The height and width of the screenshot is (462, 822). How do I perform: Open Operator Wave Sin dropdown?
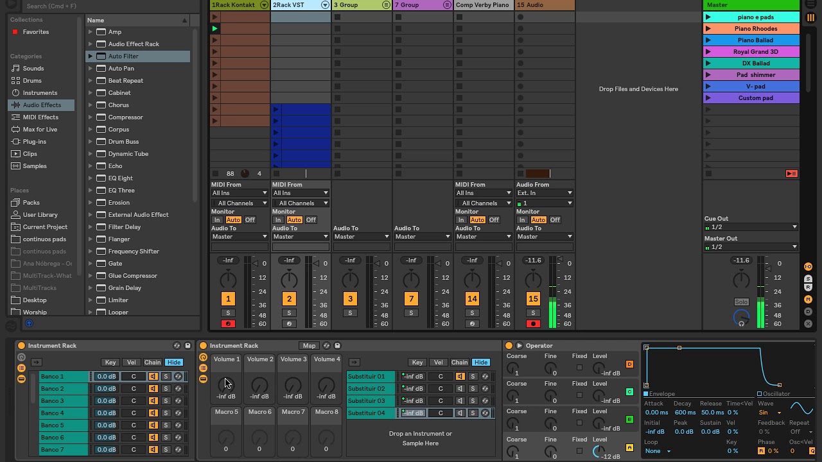pos(770,413)
